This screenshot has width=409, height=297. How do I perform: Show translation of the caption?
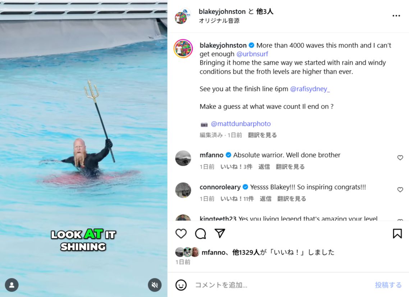[x=262, y=135]
